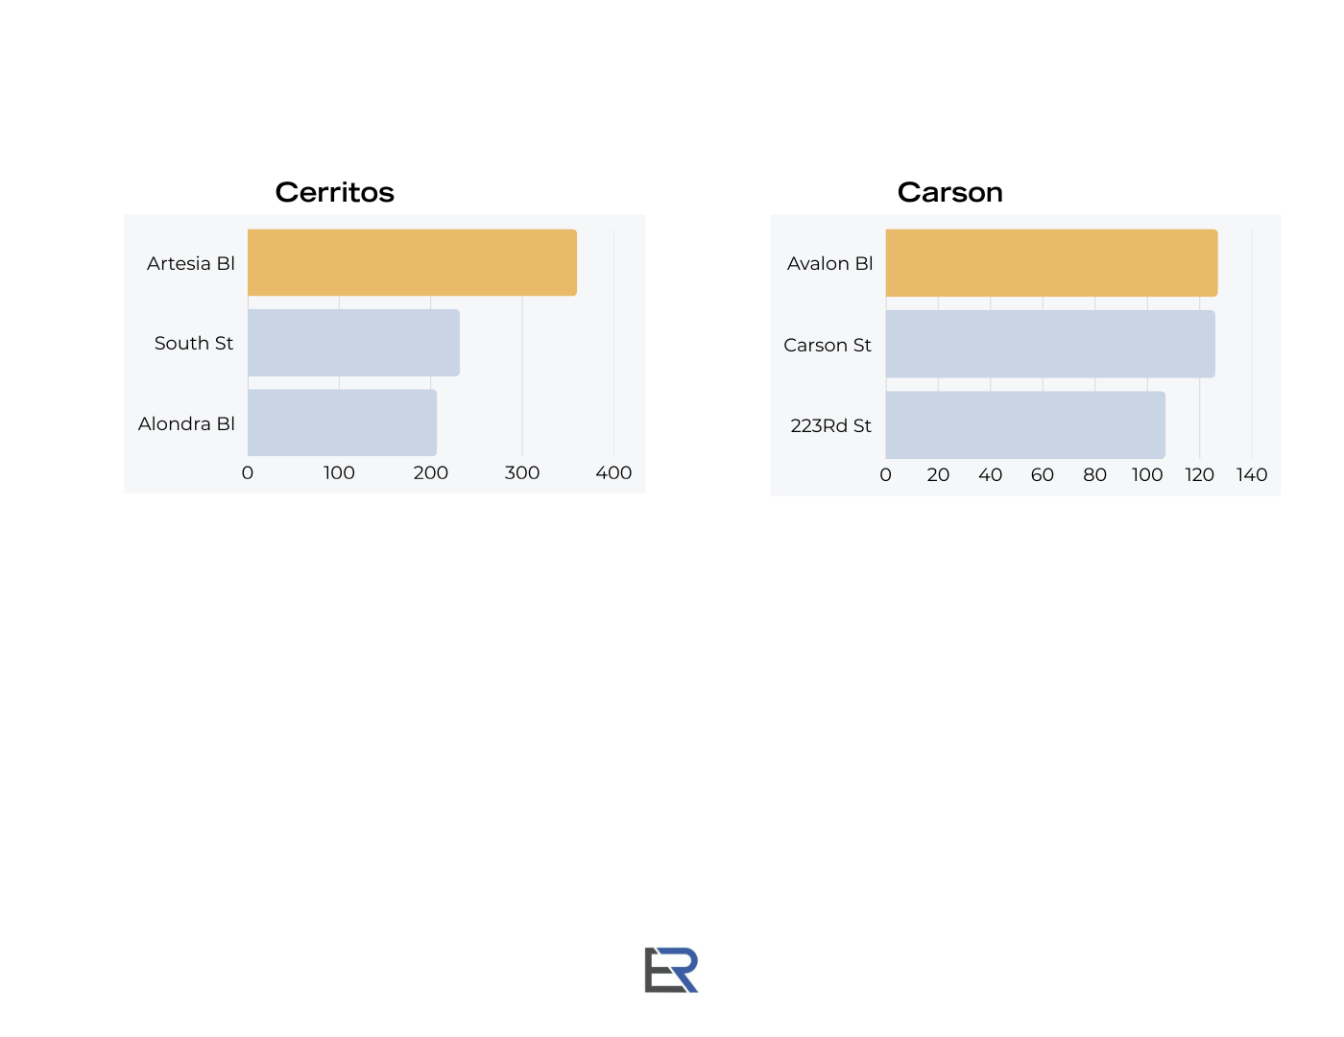Select the orange Artesia Bl bar
1344x1037 pixels.
click(412, 262)
